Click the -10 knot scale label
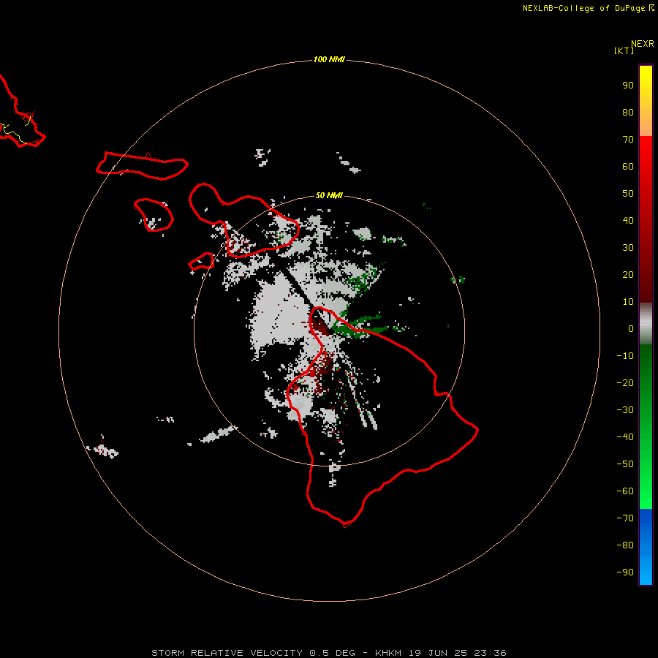Image resolution: width=658 pixels, height=658 pixels. pyautogui.click(x=625, y=356)
